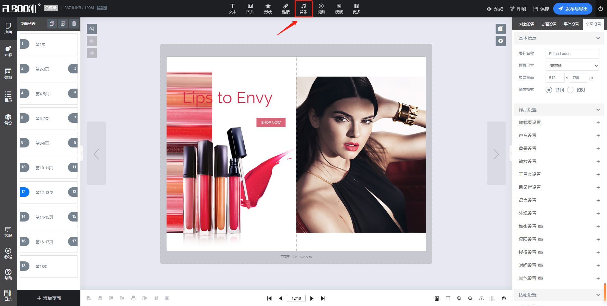The image size is (607, 306).
Task: Open the Shape (形状) tool
Action: [x=268, y=9]
